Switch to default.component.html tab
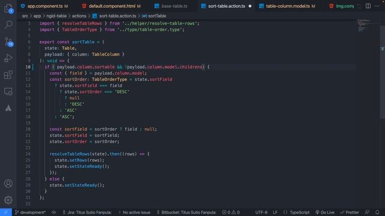 click(x=111, y=6)
